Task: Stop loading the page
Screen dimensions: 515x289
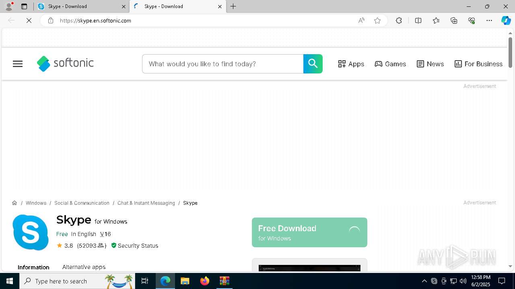Action: coord(29,20)
